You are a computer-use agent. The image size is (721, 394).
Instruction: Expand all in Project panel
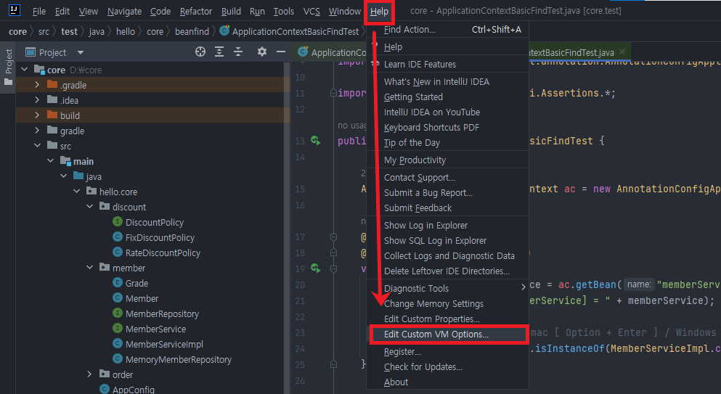pos(219,52)
